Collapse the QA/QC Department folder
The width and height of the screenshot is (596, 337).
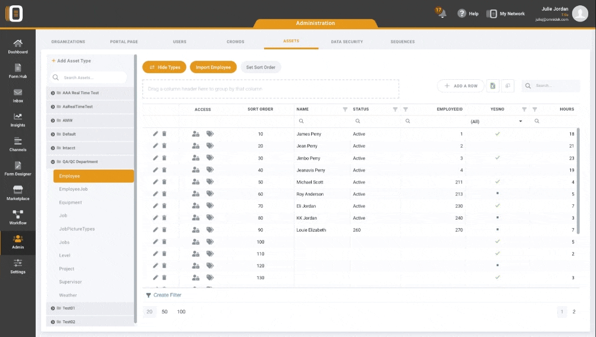point(53,162)
